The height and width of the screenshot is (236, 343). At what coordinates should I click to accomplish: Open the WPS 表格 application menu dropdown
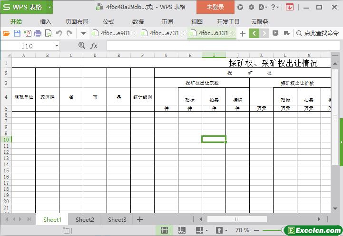49,7
